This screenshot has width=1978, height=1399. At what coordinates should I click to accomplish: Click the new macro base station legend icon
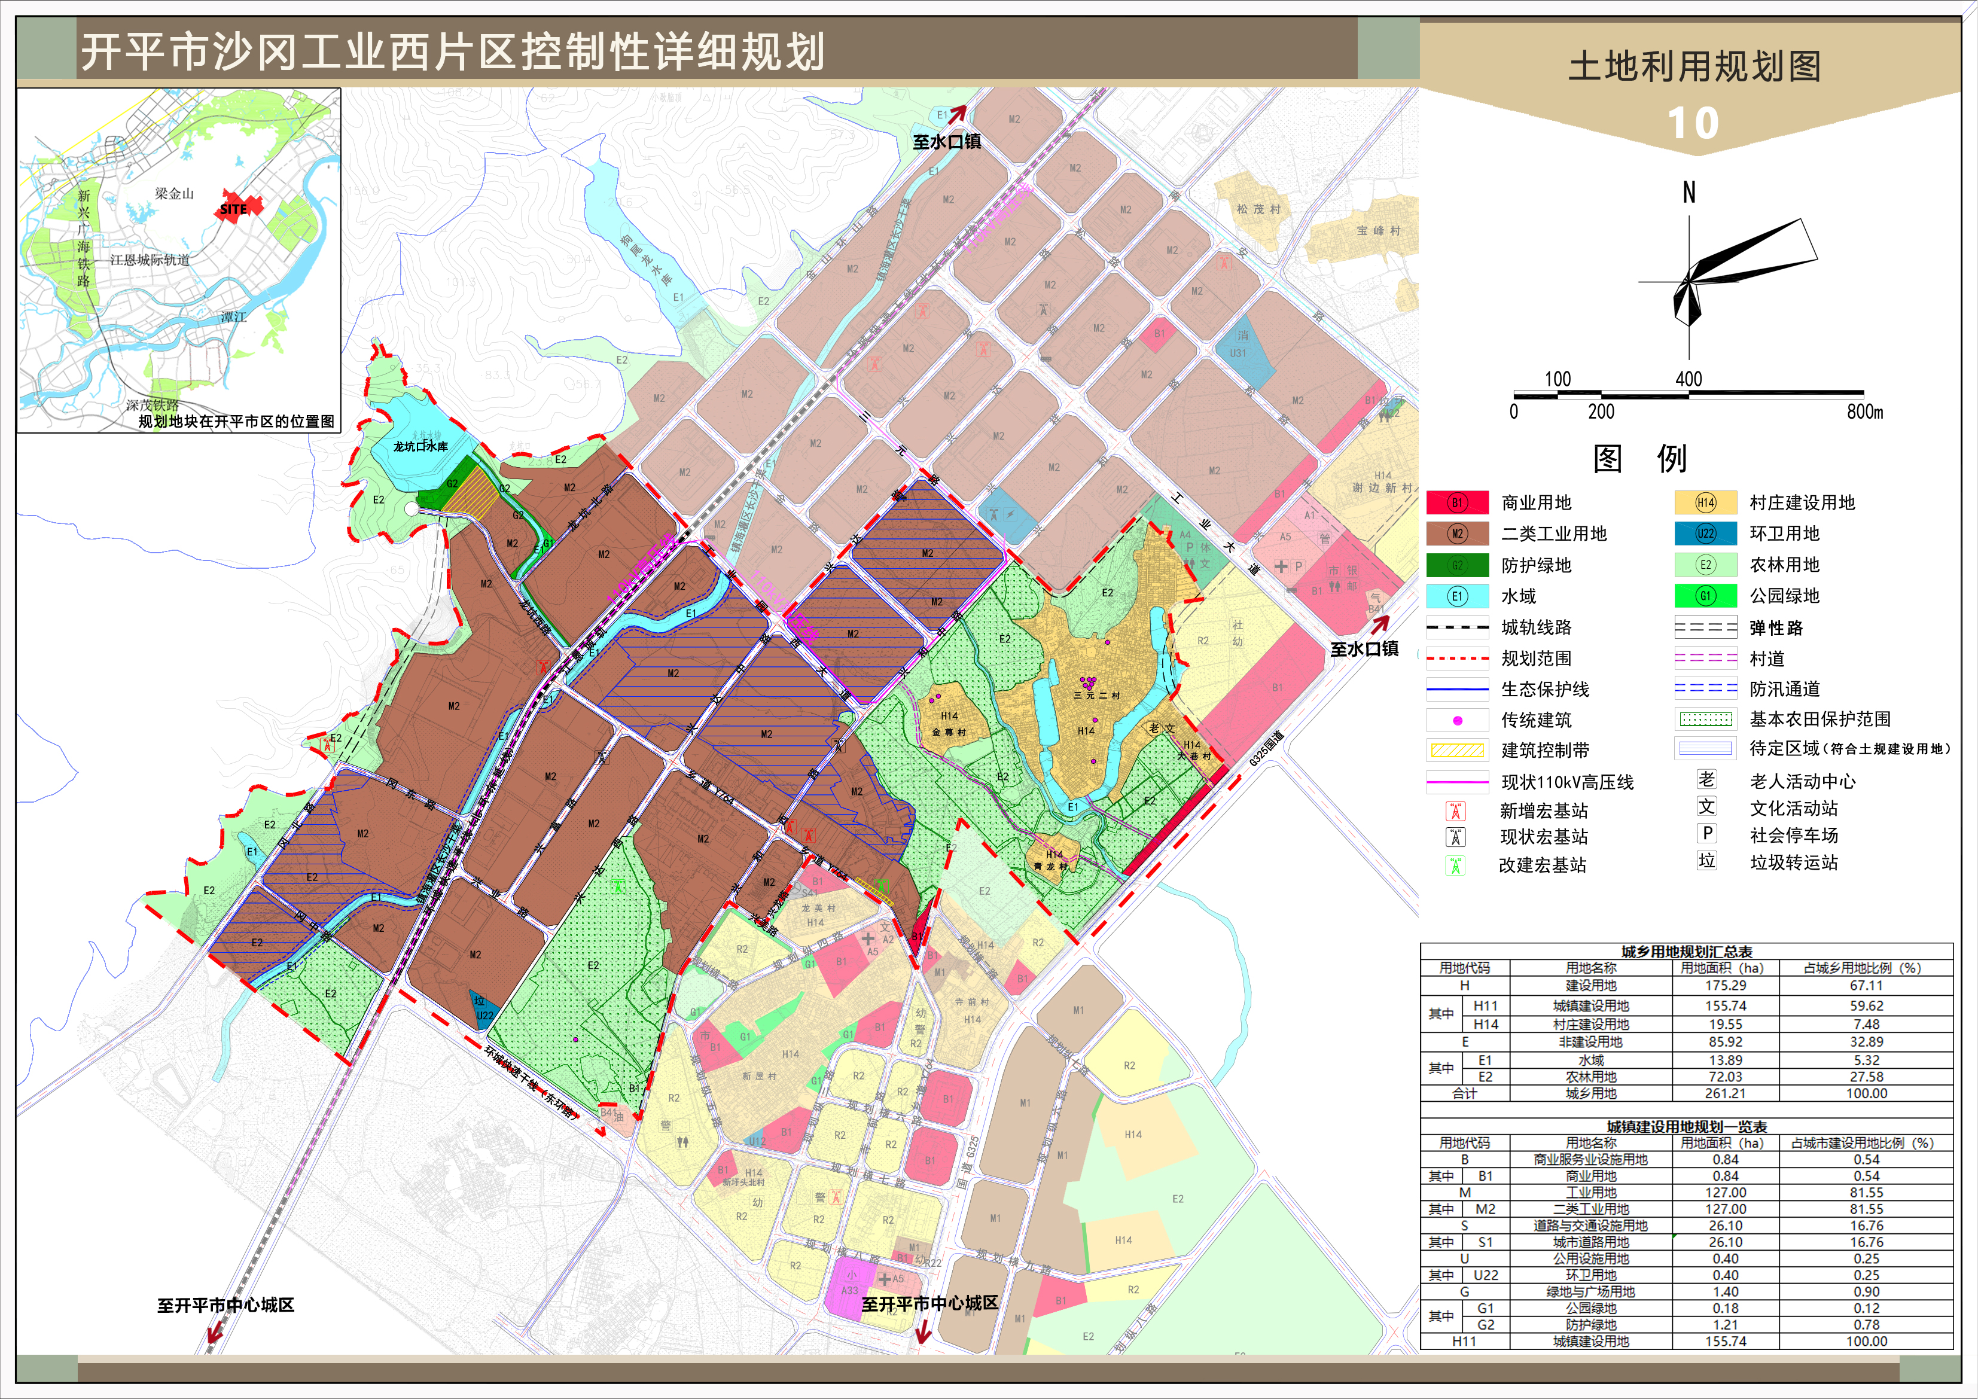click(1455, 810)
